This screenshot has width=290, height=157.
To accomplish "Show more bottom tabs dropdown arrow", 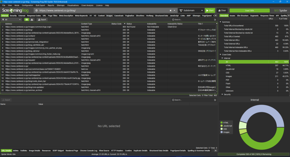I will [x=216, y=151].
